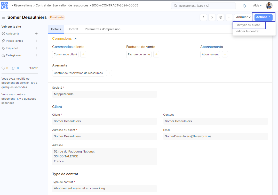
Task: Go to the next document arrow
Action: click(x=212, y=17)
